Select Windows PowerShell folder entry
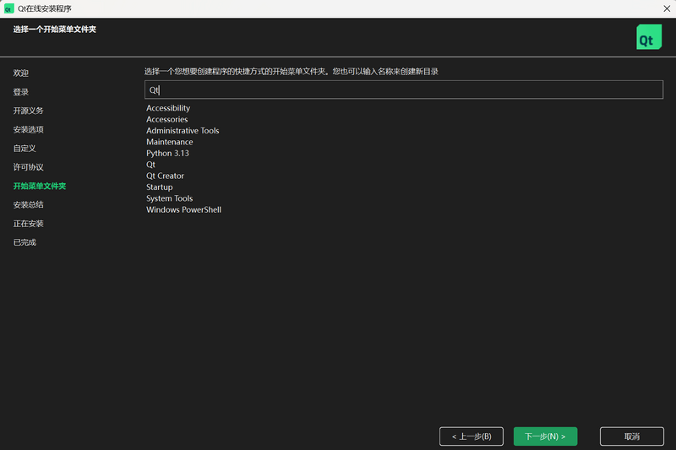This screenshot has height=450, width=676. tap(183, 209)
